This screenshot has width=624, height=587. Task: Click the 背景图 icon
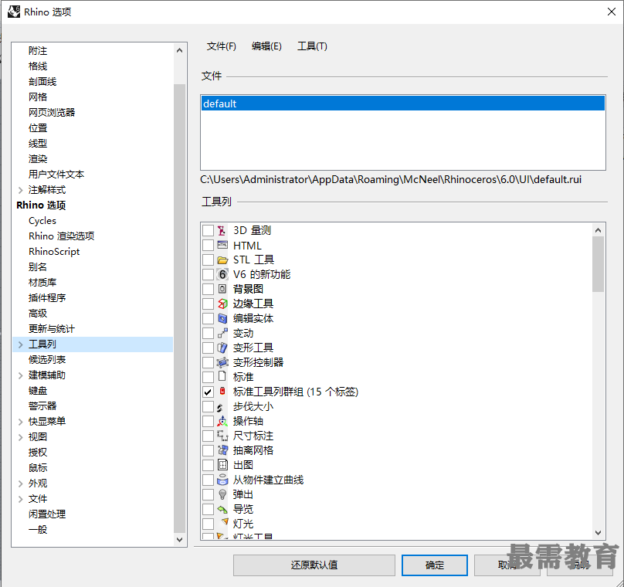click(x=222, y=289)
